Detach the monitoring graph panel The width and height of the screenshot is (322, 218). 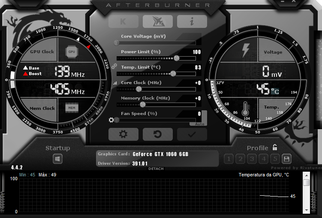click(156, 169)
